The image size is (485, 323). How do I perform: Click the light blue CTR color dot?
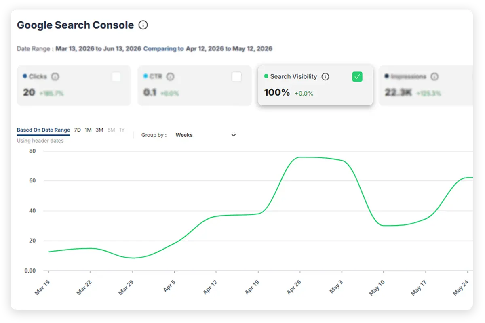[x=145, y=76]
